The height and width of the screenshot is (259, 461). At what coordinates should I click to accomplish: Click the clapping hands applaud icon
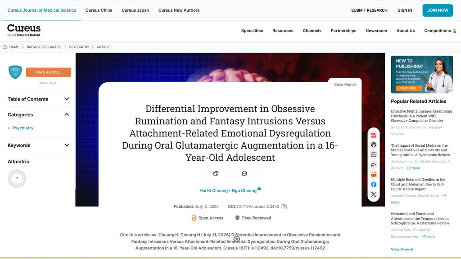click(x=216, y=173)
